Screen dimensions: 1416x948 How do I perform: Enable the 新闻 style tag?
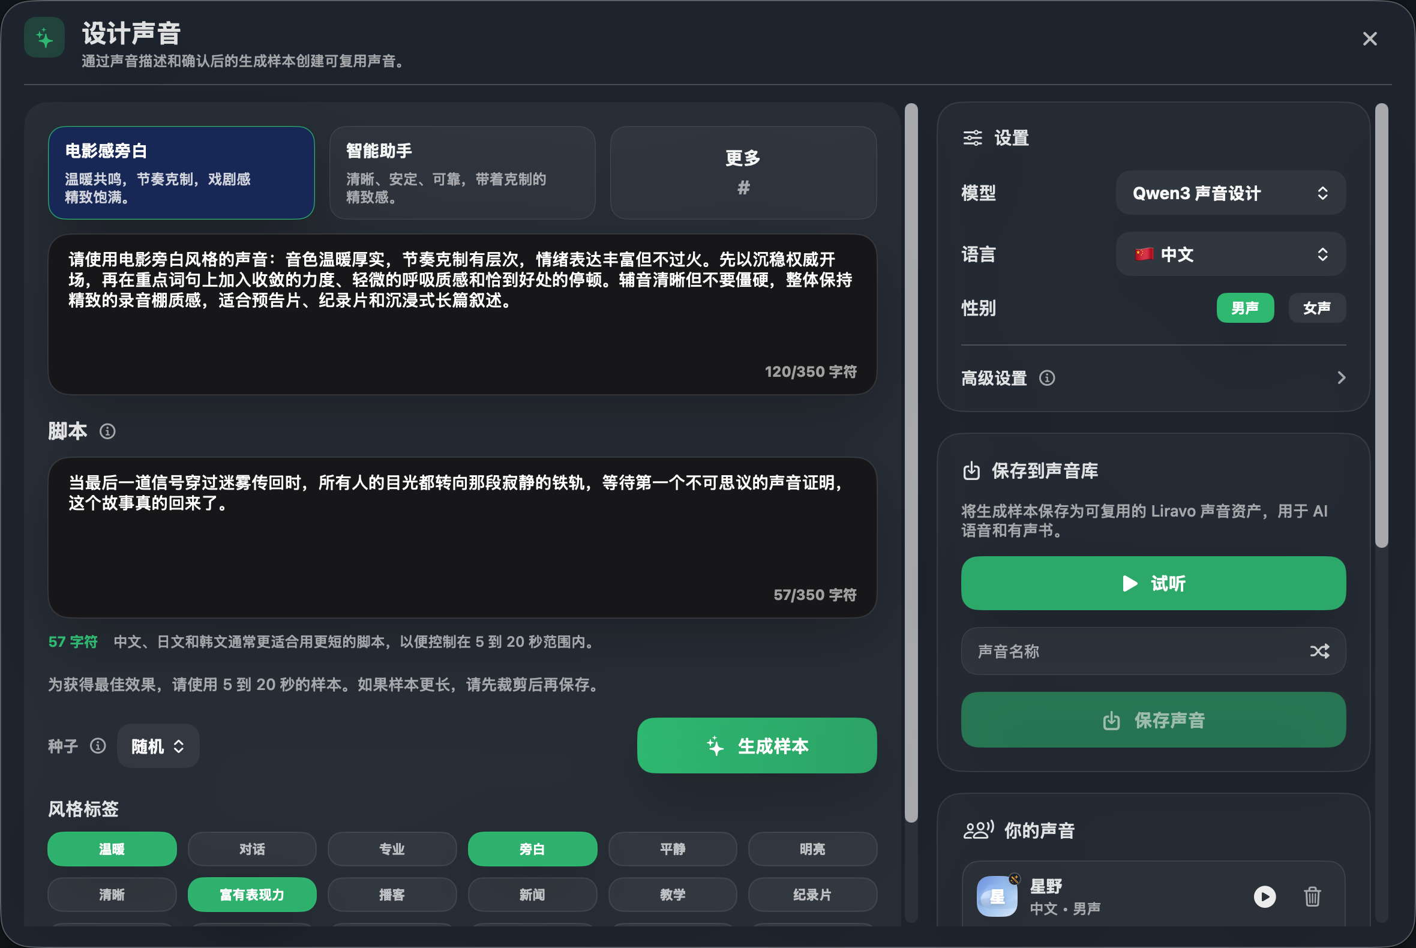pyautogui.click(x=532, y=894)
